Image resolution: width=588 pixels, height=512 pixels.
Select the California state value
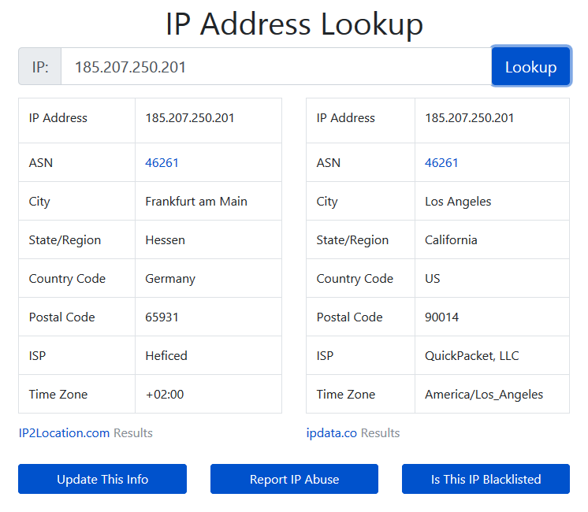tap(451, 240)
